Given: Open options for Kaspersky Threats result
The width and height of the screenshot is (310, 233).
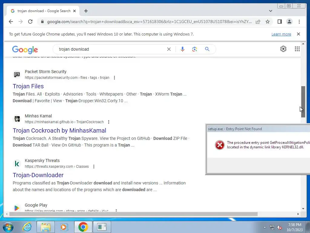Looking at the screenshot, I should (x=94, y=167).
